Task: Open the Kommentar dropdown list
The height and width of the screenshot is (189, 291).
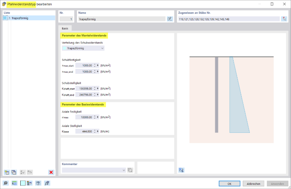Action: pyautogui.click(x=94, y=170)
